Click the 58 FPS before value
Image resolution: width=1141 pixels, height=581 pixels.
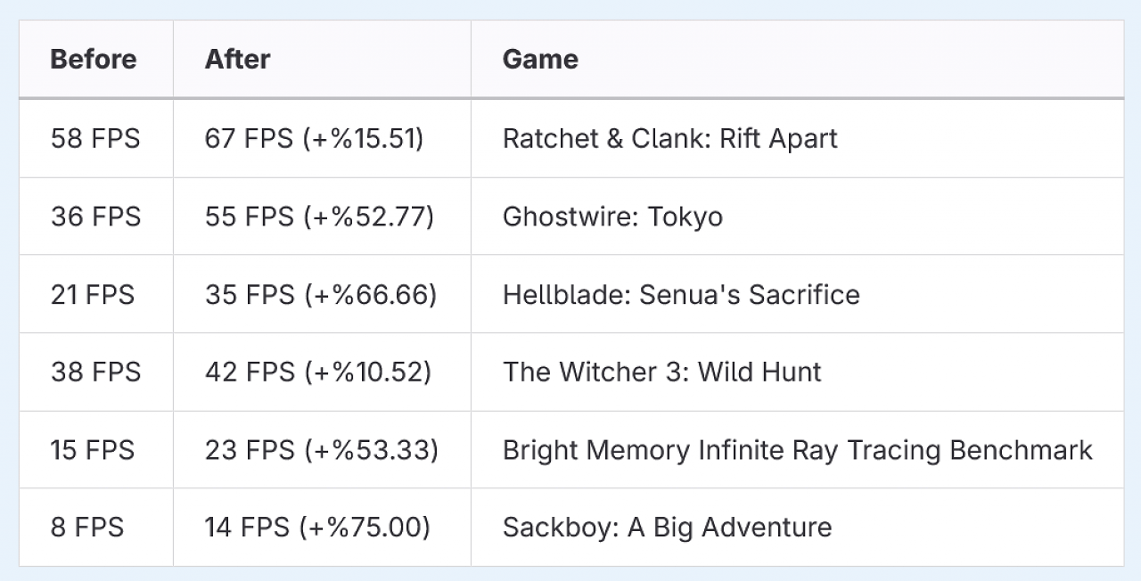[x=95, y=138]
